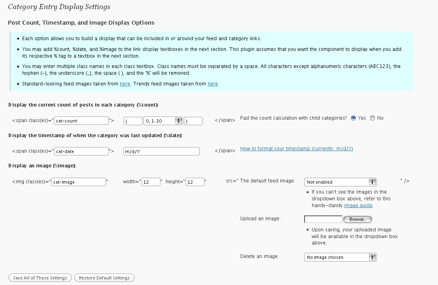Click the count prefix field containing open parenthesis

click(x=133, y=121)
